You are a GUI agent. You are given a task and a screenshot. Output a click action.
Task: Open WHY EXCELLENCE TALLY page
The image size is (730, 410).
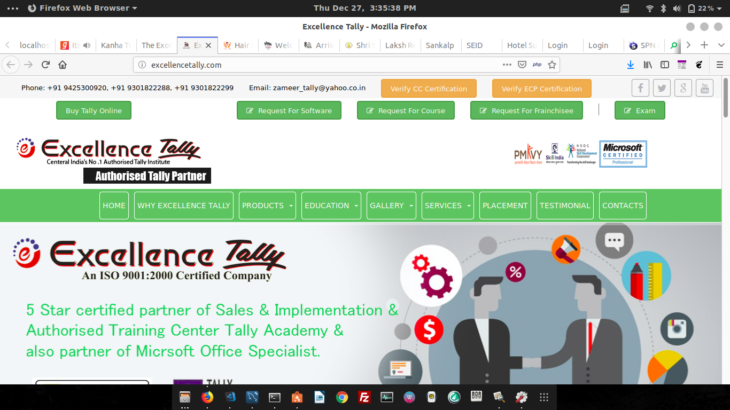click(x=184, y=206)
